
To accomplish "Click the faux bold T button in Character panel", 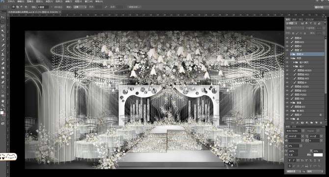I will tap(290, 160).
